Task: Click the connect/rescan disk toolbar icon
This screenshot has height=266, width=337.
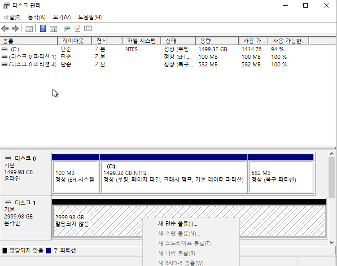Action: [x=67, y=28]
